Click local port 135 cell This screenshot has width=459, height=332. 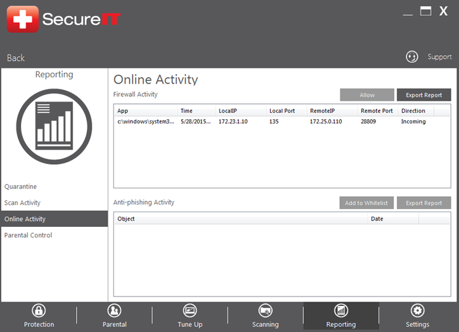click(274, 122)
